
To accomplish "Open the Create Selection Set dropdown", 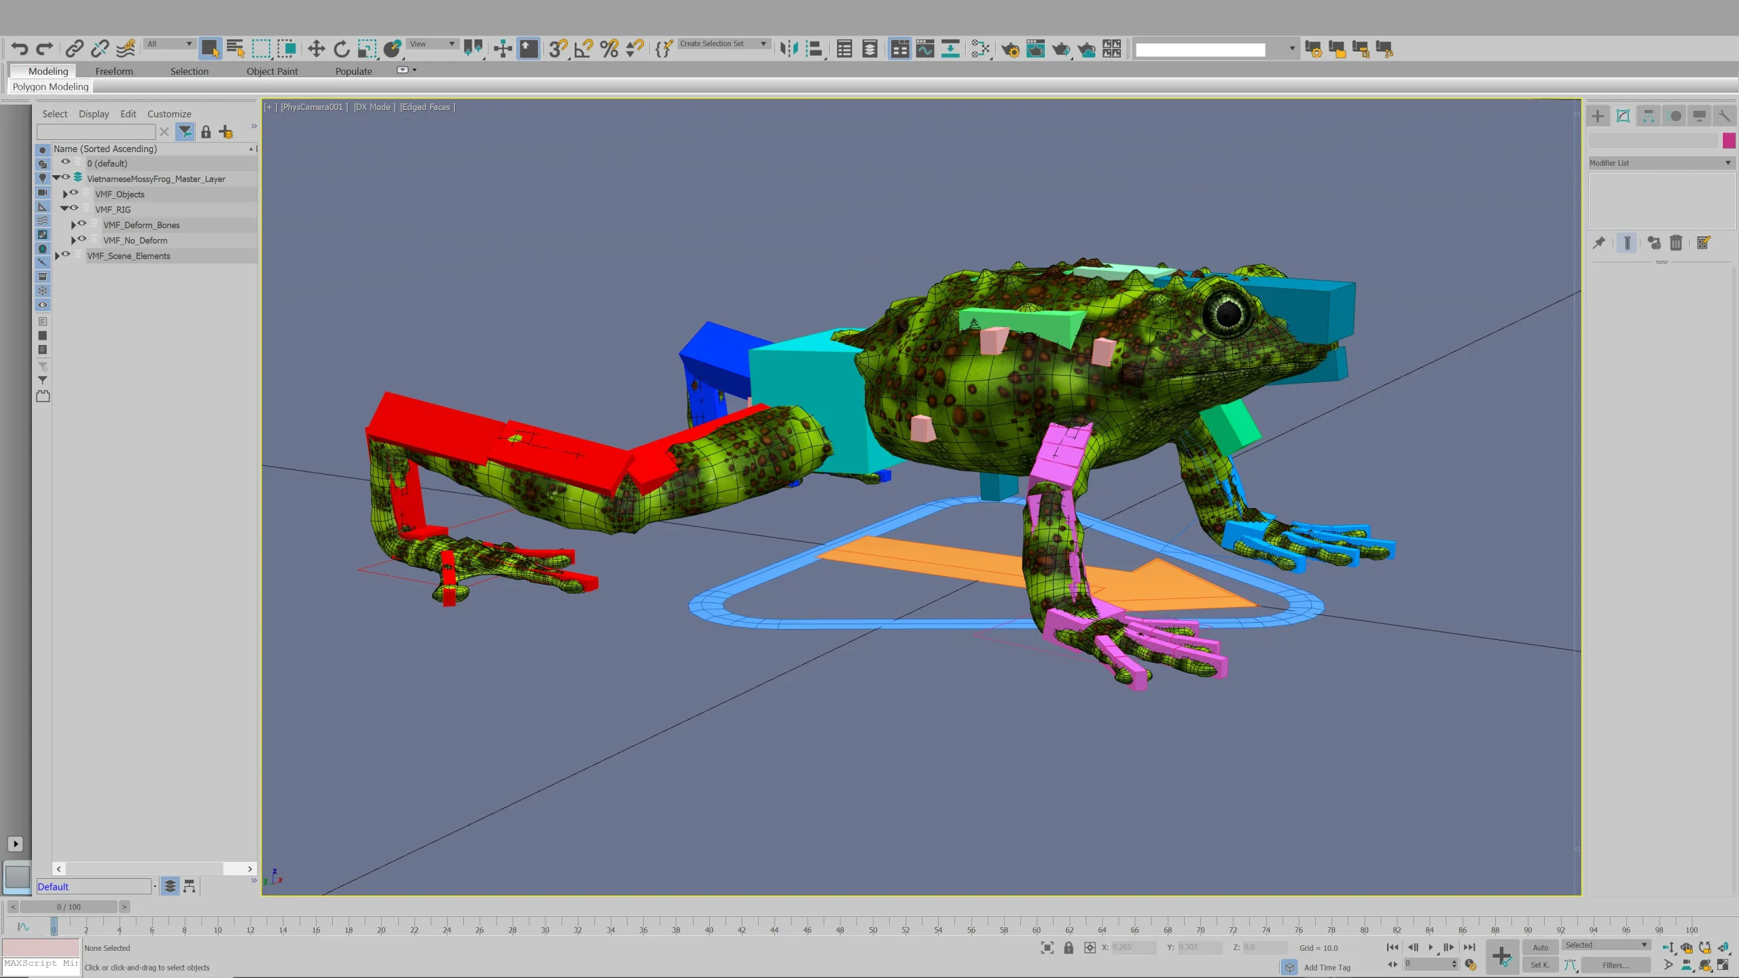I will (723, 43).
